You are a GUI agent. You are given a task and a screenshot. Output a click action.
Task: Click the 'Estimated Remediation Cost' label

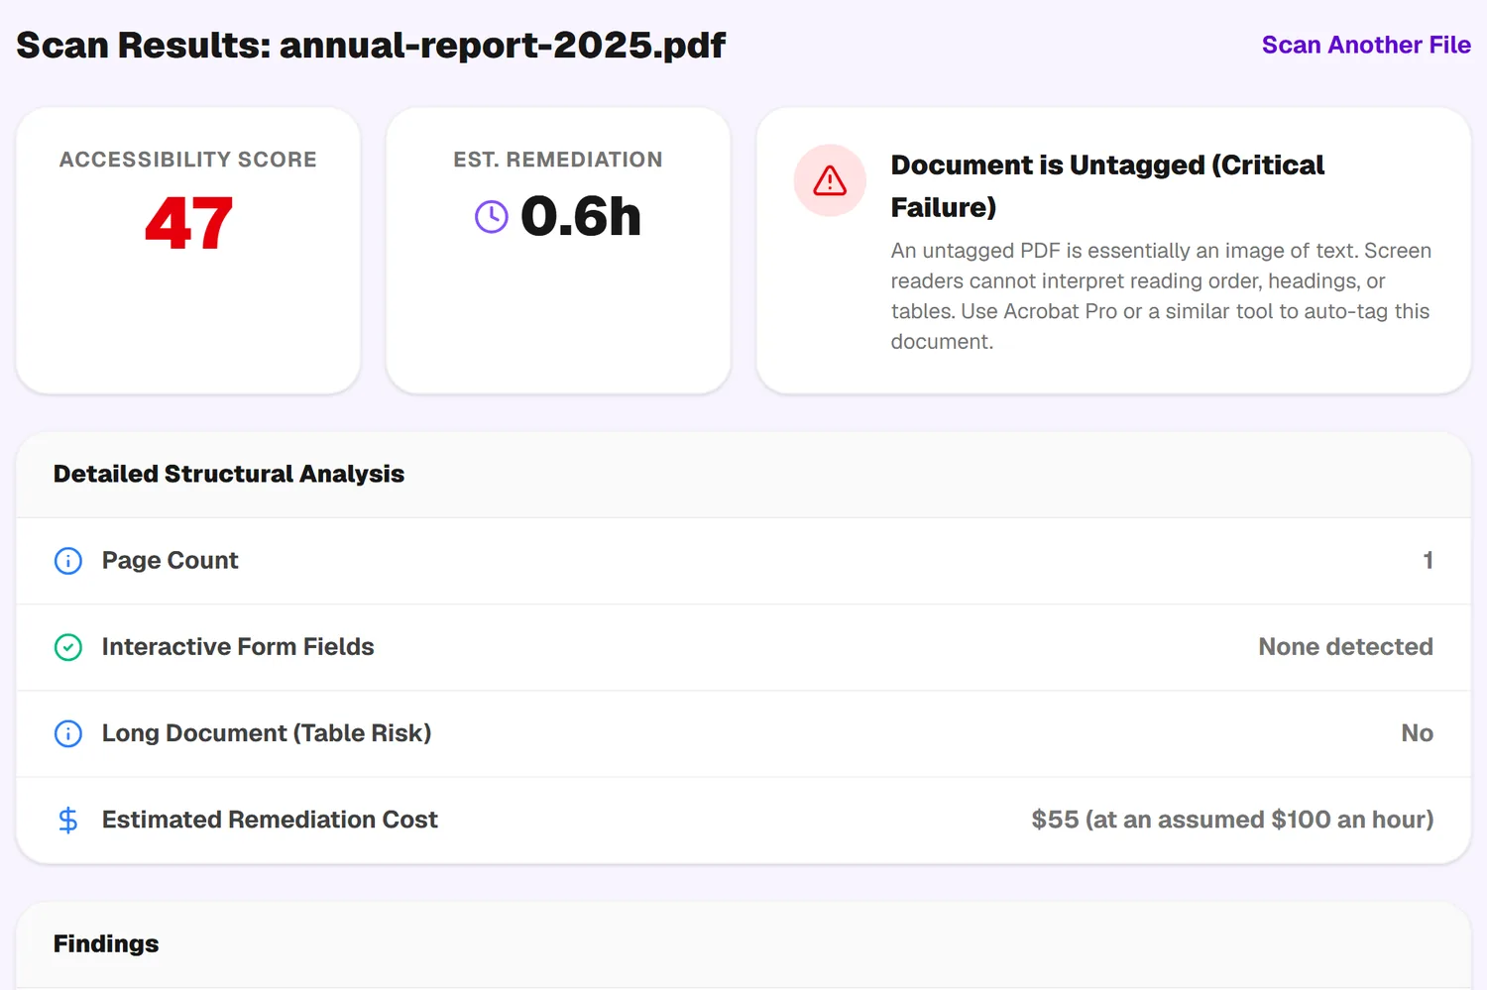click(x=270, y=820)
